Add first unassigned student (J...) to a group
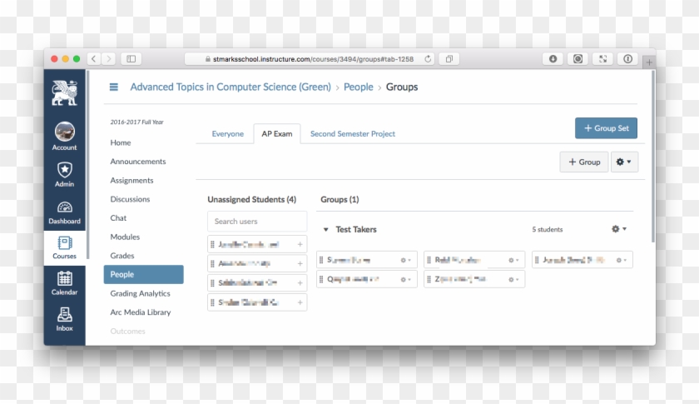This screenshot has height=404, width=699. pyautogui.click(x=300, y=244)
